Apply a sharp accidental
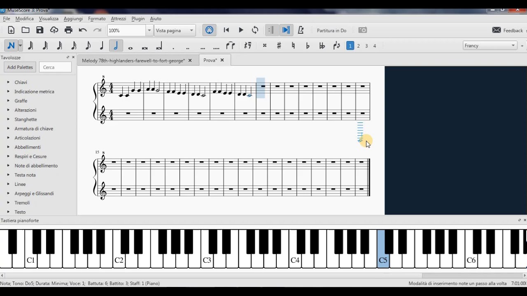The width and height of the screenshot is (527, 296). (279, 46)
